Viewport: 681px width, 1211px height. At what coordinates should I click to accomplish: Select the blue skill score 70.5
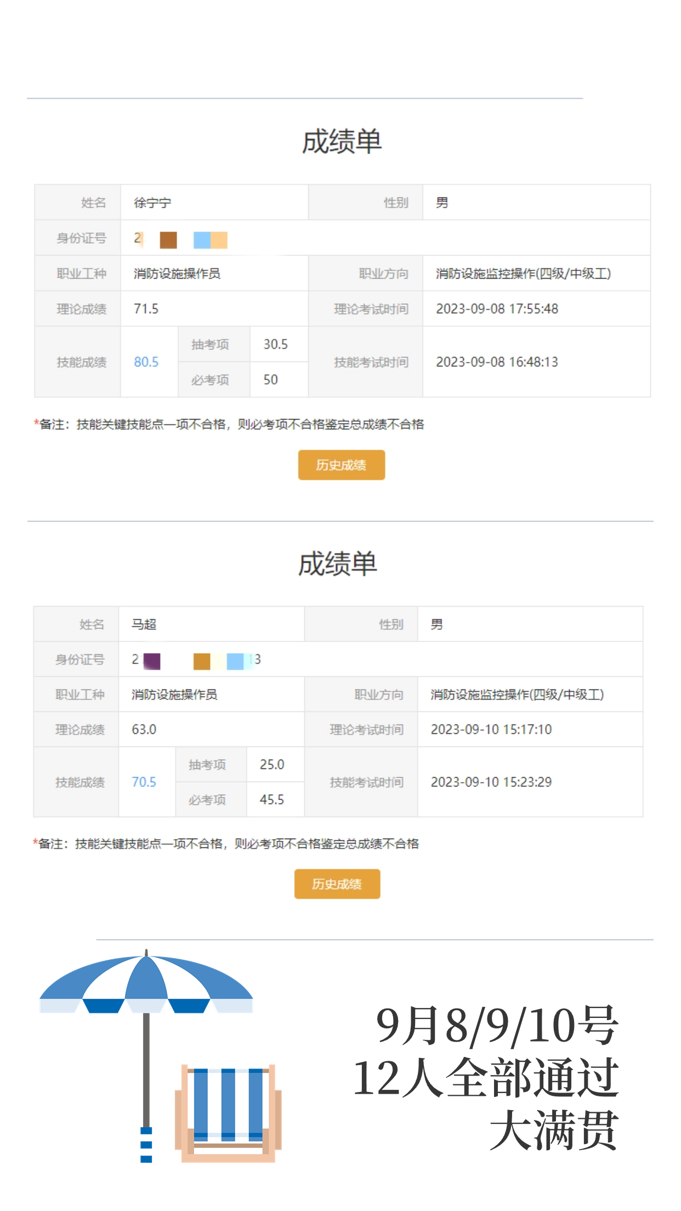point(144,782)
